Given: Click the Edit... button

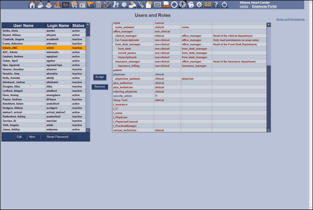Looking at the screenshot, I should [20, 137].
